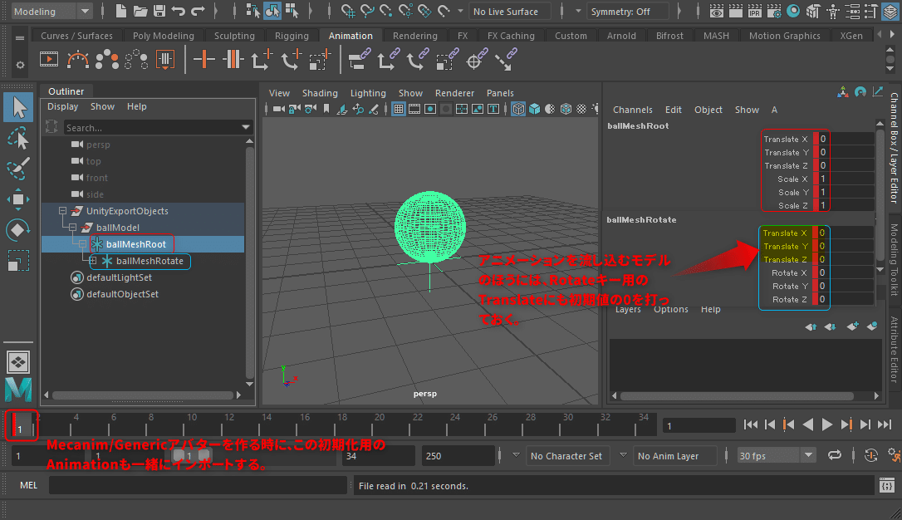
Task: Open the Script Editor icon
Action: coord(886,485)
